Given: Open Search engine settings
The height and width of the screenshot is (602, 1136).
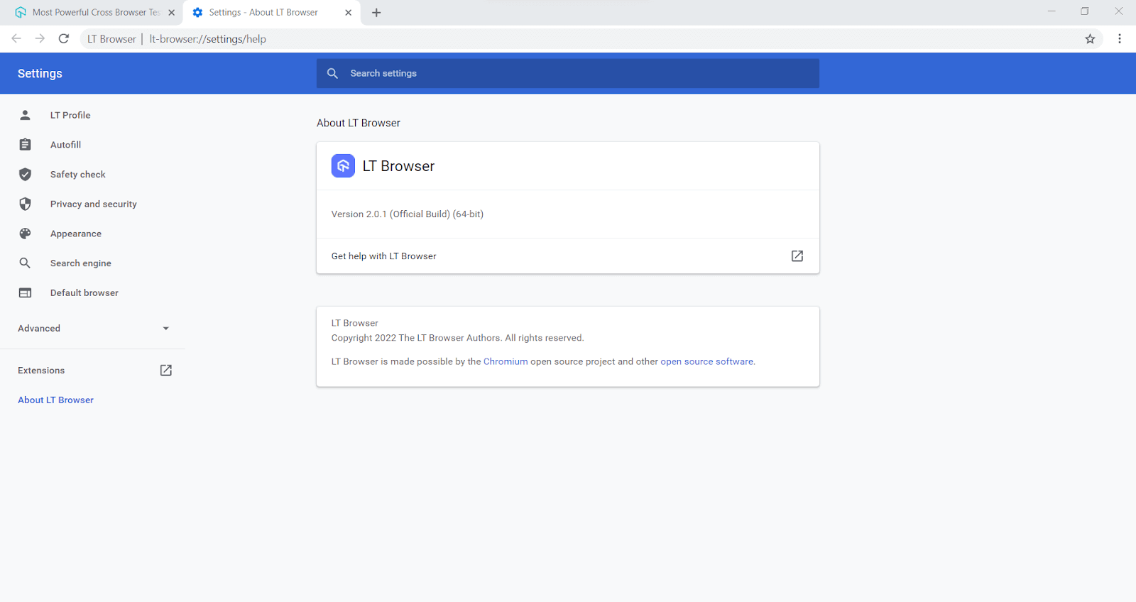Looking at the screenshot, I should click(80, 263).
